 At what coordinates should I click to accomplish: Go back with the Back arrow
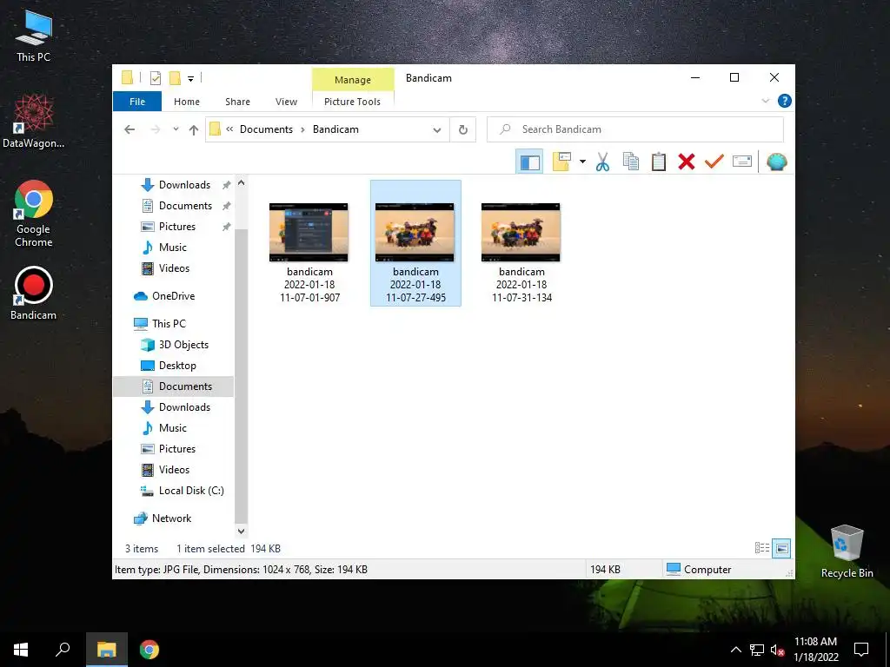pos(130,130)
